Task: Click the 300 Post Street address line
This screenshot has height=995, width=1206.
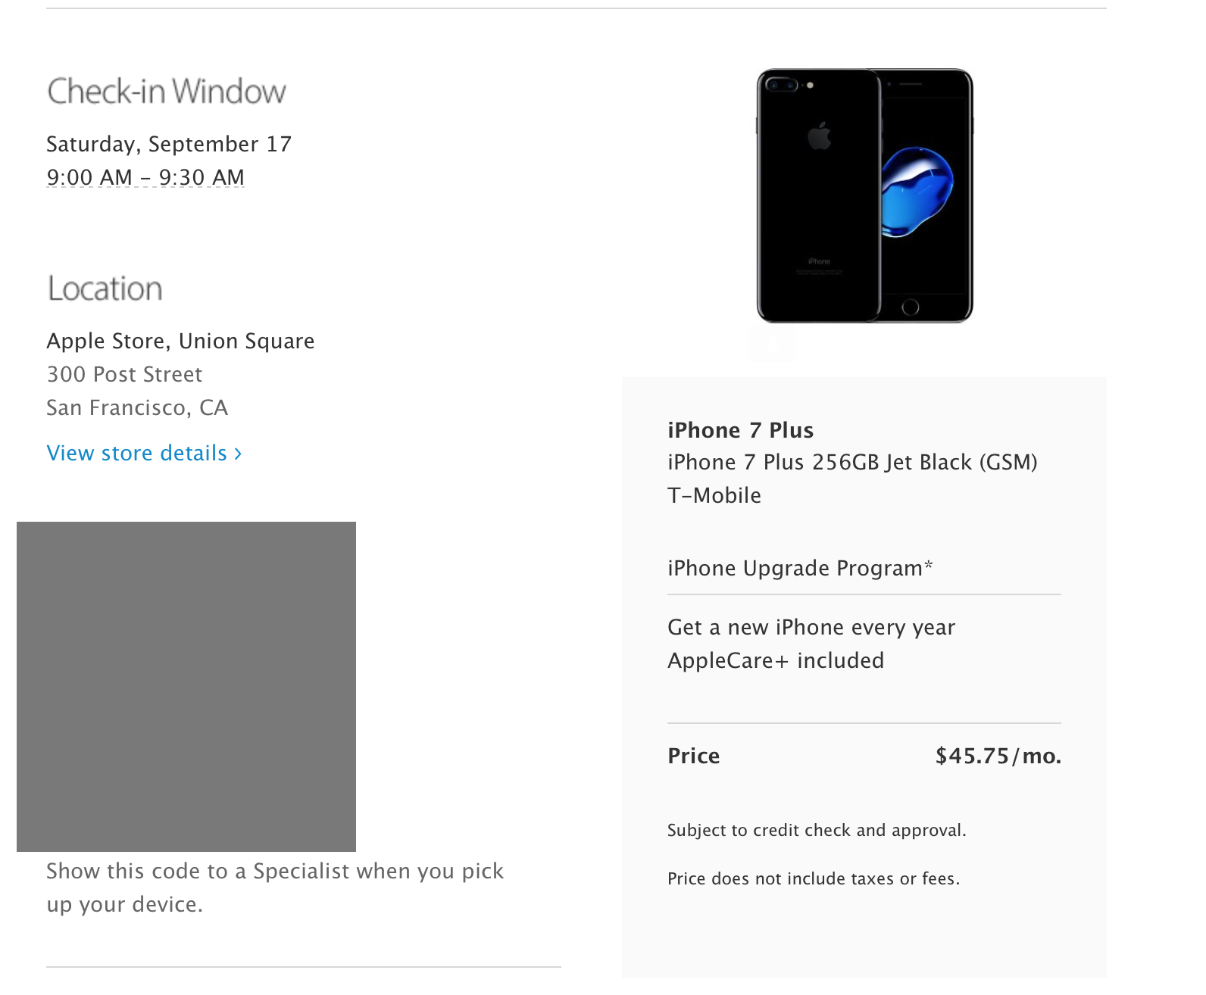Action: point(124,374)
